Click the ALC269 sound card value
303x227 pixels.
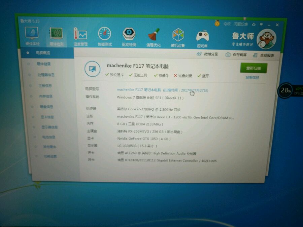point(157,153)
